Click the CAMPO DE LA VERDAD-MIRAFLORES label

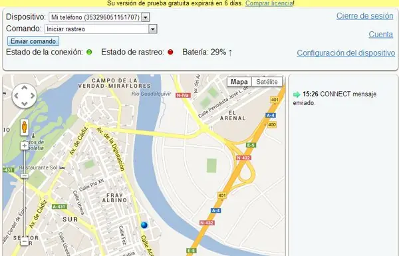pos(114,83)
